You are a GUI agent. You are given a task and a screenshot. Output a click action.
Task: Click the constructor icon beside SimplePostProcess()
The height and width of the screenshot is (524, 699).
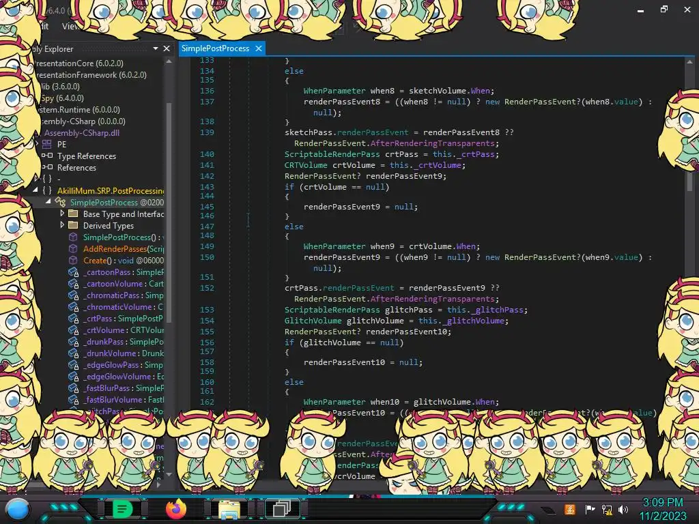tap(73, 237)
